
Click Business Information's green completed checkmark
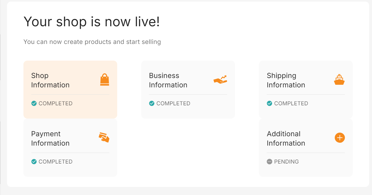coord(152,103)
